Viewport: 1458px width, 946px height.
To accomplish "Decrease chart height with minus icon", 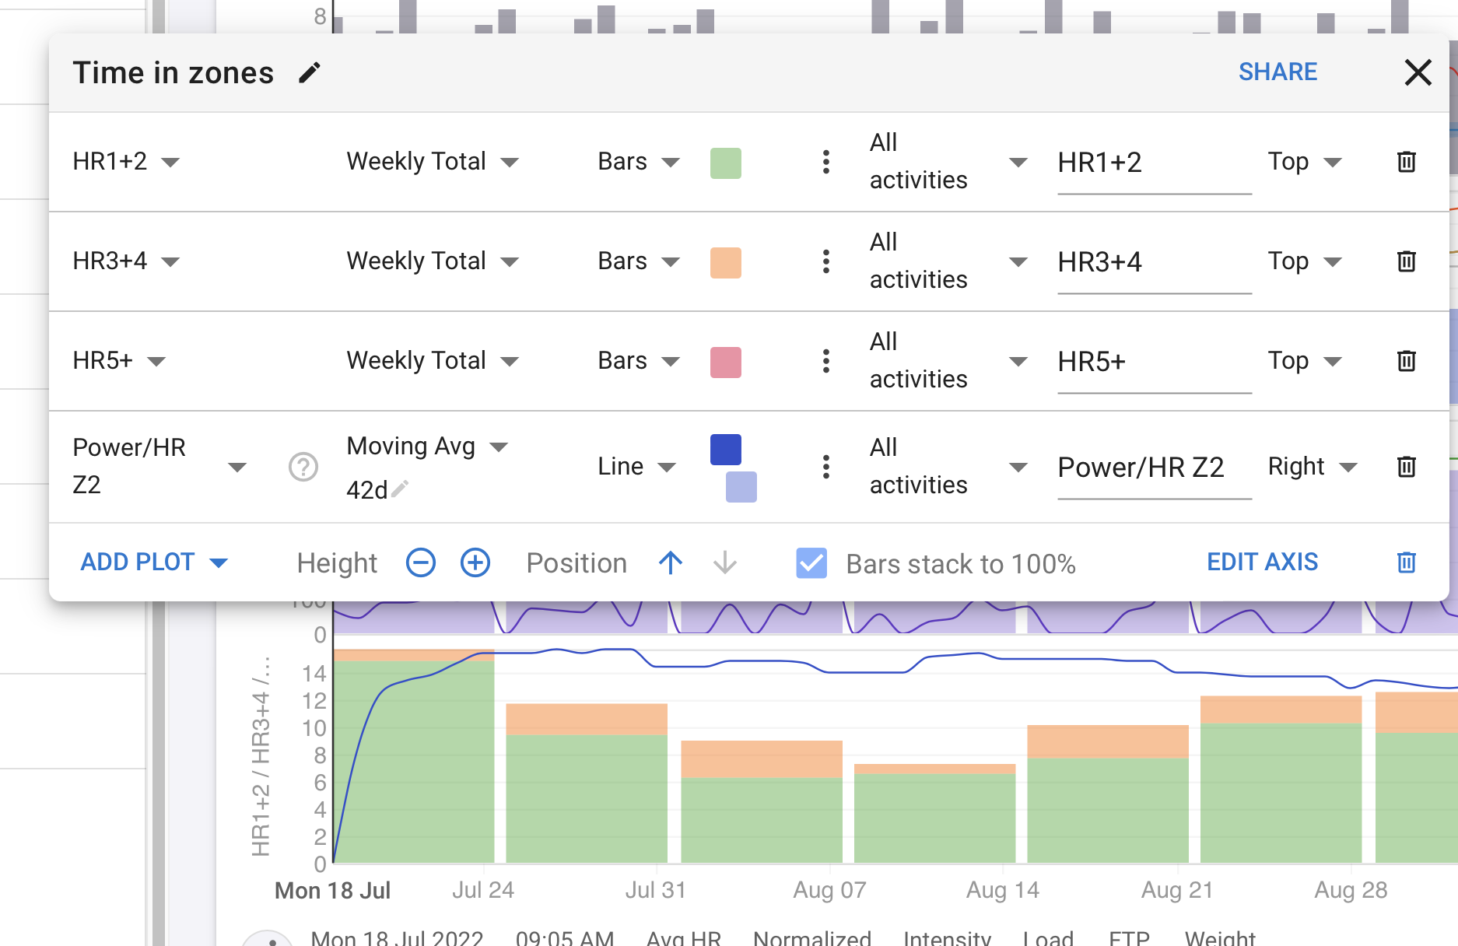I will point(421,562).
